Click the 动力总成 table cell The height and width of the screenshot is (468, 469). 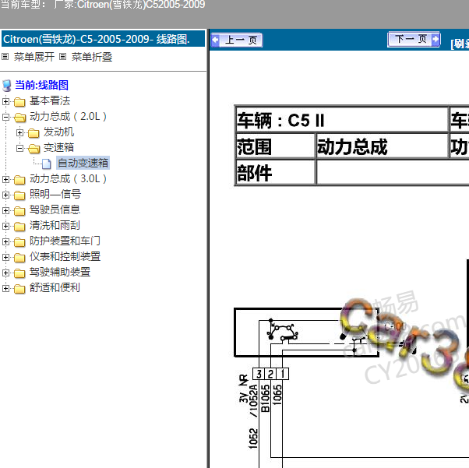click(x=383, y=146)
